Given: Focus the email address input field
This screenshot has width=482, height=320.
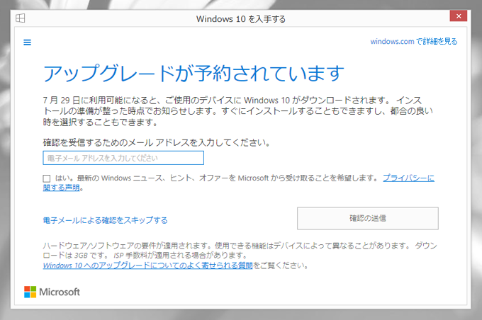Looking at the screenshot, I should pos(123,158).
